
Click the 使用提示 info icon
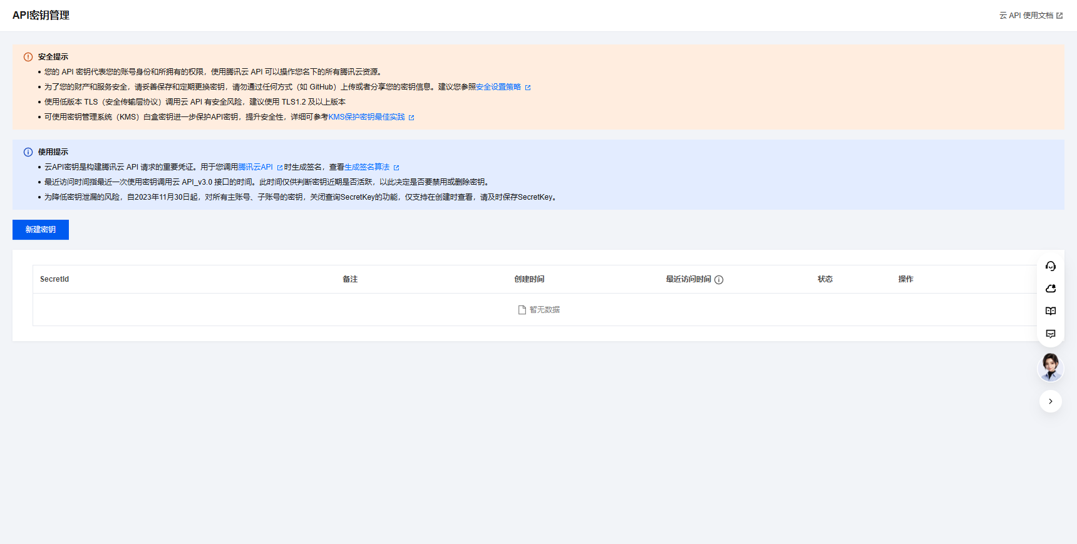click(x=28, y=152)
